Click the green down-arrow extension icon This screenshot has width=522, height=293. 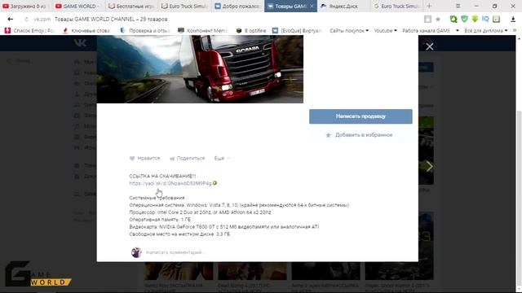[x=475, y=20]
